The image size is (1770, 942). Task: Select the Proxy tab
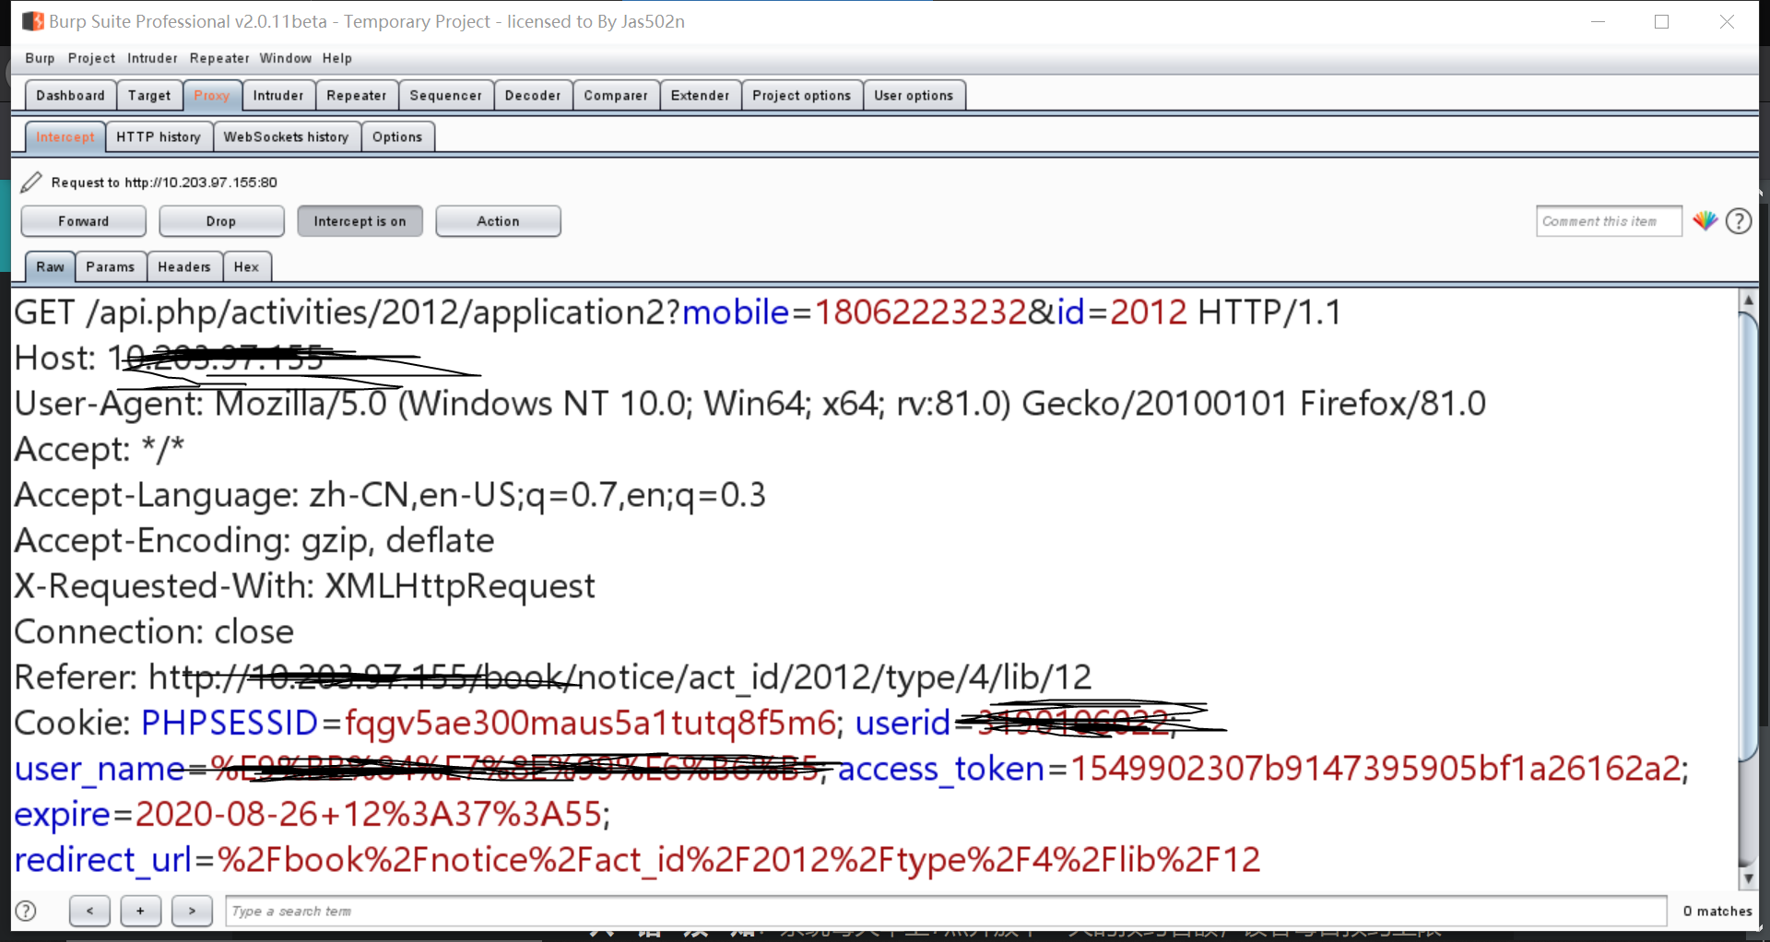[212, 96]
